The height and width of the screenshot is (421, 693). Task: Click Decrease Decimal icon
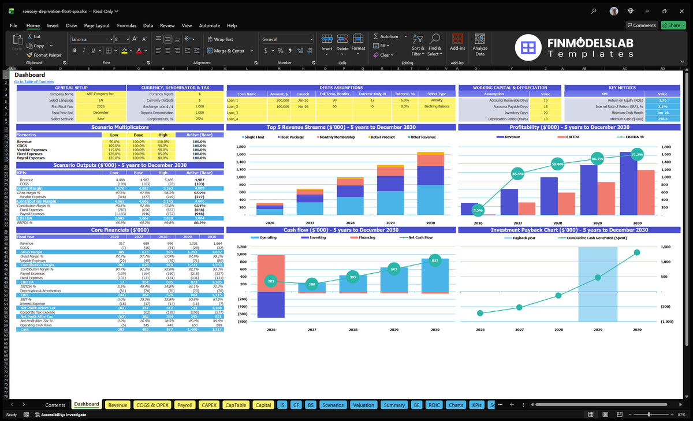coord(308,51)
